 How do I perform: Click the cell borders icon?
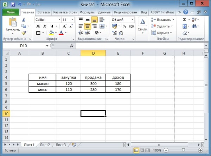[38, 33]
